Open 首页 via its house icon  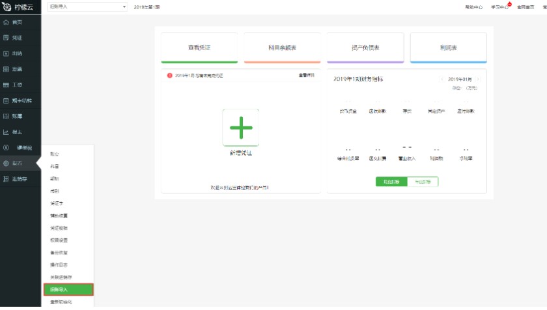pos(6,22)
